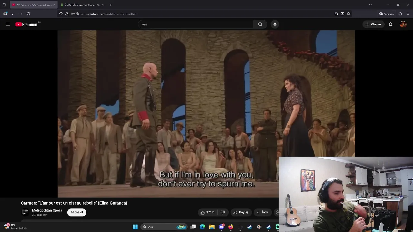Click the video player to pause playback
This screenshot has height=232, width=413.
tap(206, 114)
